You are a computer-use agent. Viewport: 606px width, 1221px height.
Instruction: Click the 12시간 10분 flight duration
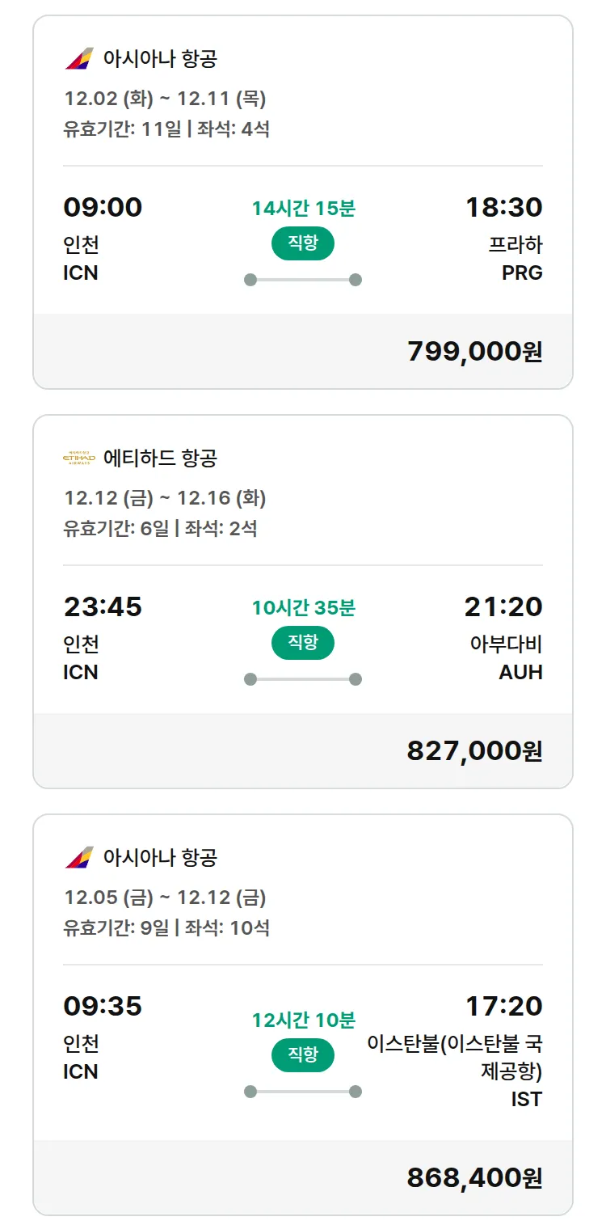[x=303, y=1020]
